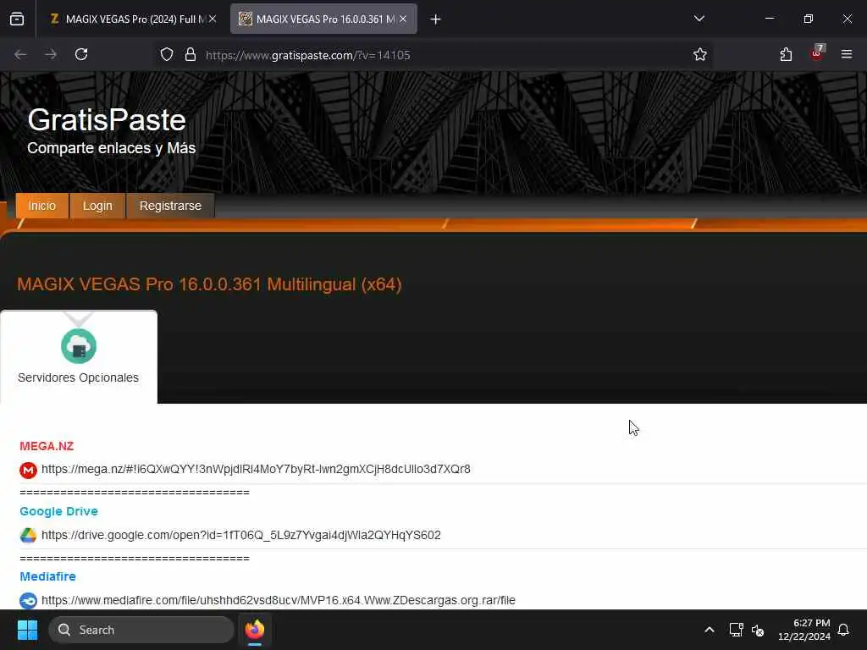Open clock showing 6:27 PM 12/22/2024
This screenshot has width=867, height=650.
coord(804,630)
